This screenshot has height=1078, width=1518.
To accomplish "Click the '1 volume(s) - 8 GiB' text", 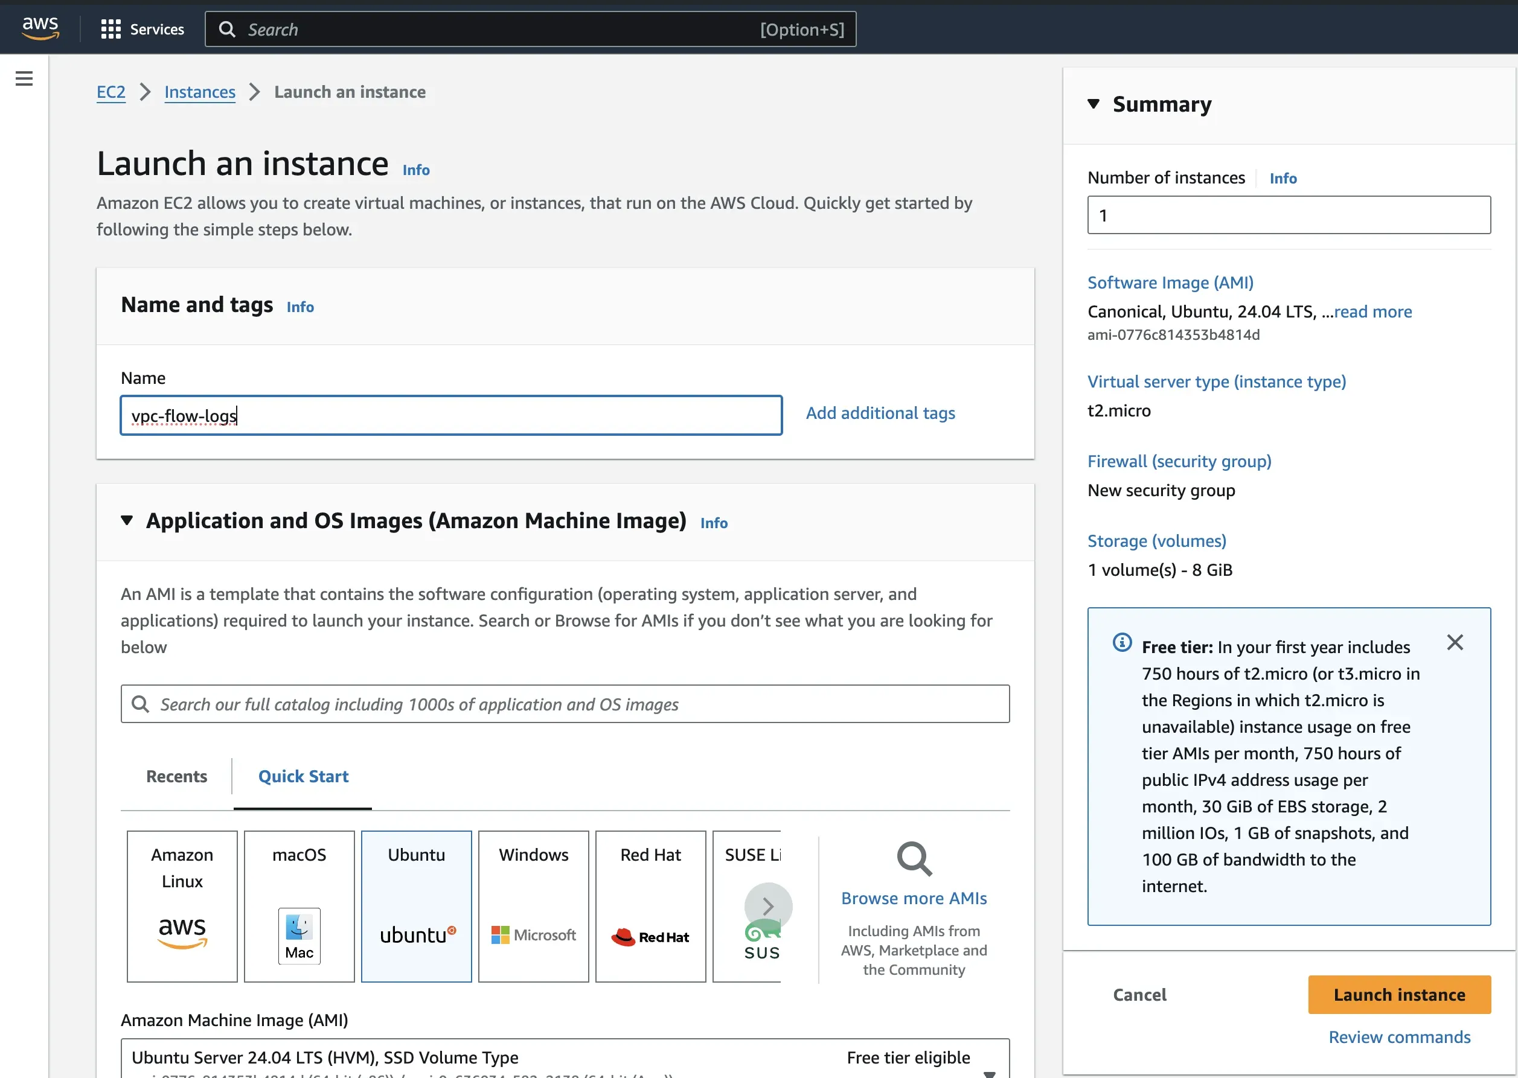I will click(1160, 570).
